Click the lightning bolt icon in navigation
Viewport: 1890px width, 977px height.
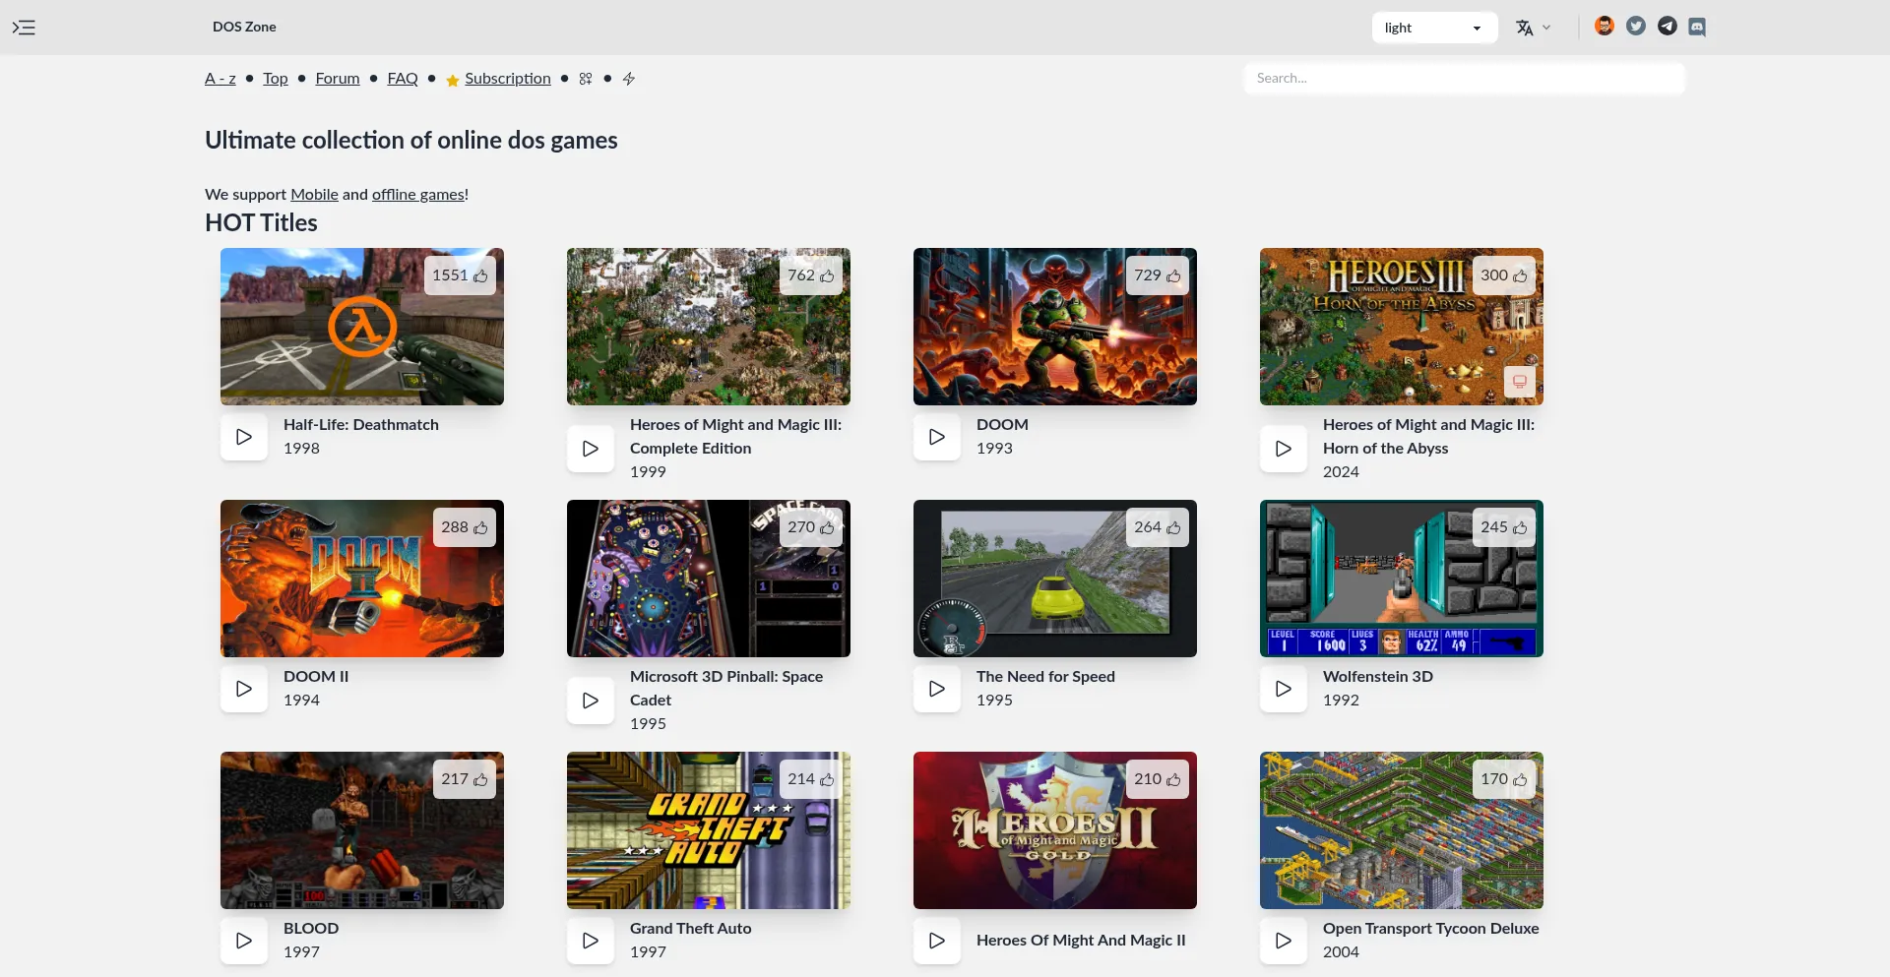(x=629, y=79)
